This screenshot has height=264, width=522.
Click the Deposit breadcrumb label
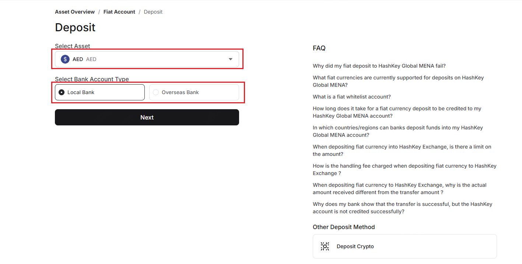(153, 12)
